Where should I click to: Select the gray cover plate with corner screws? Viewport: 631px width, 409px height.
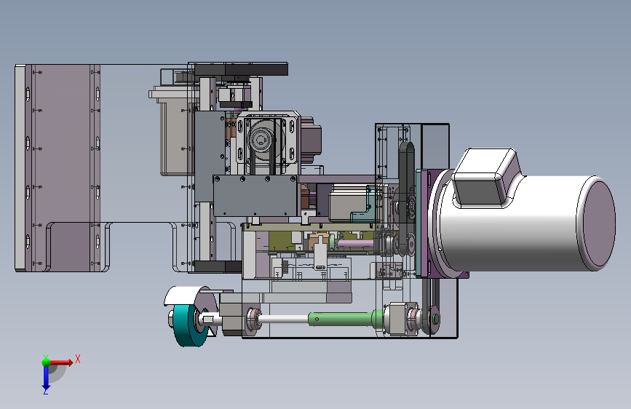[x=255, y=196]
